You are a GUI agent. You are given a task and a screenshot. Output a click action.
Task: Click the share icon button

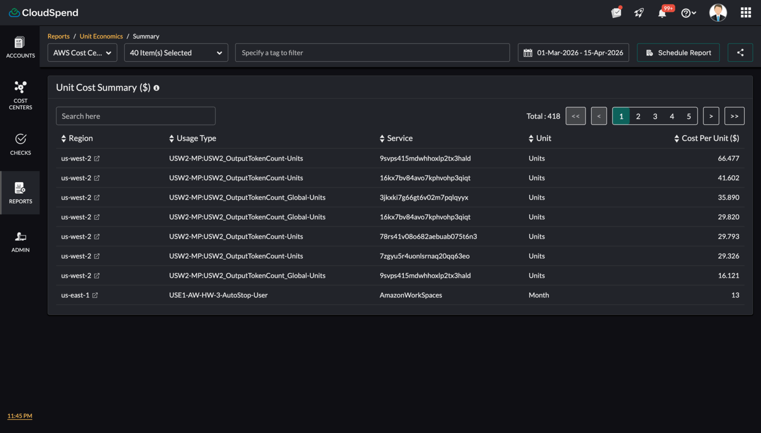pos(740,53)
